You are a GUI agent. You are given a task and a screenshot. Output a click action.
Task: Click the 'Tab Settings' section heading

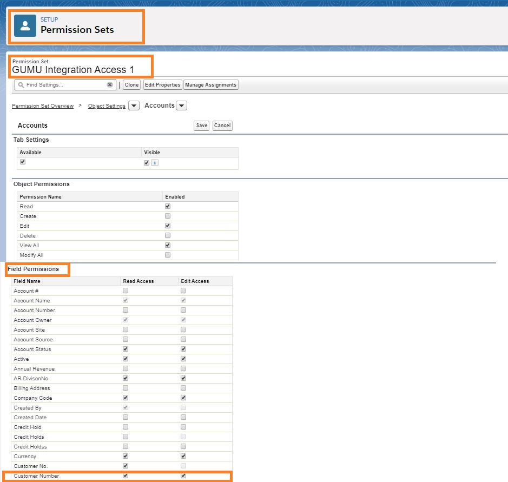[x=31, y=140]
